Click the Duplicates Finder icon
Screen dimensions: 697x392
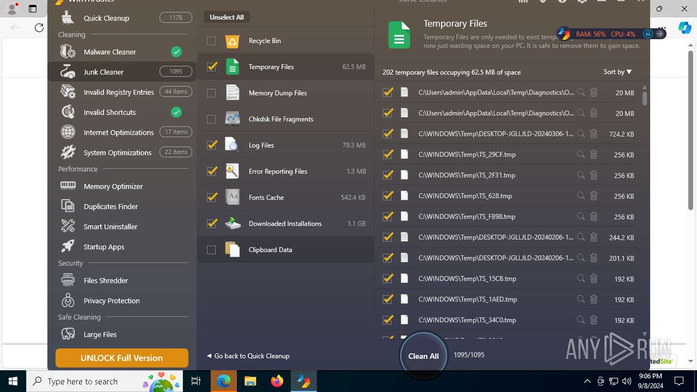[x=68, y=206]
